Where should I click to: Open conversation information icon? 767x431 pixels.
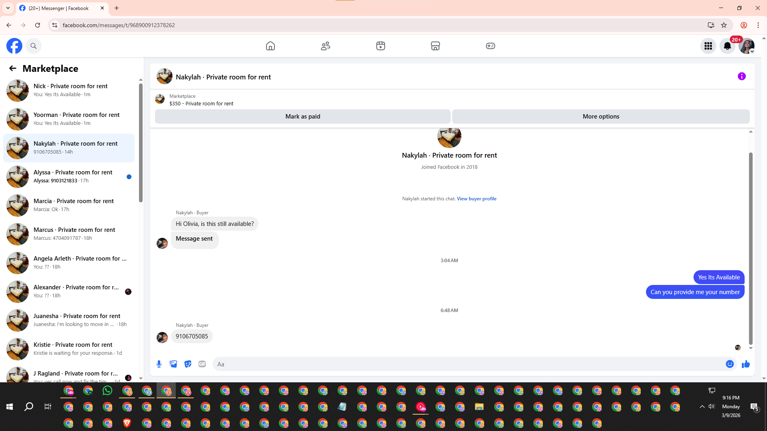741,76
